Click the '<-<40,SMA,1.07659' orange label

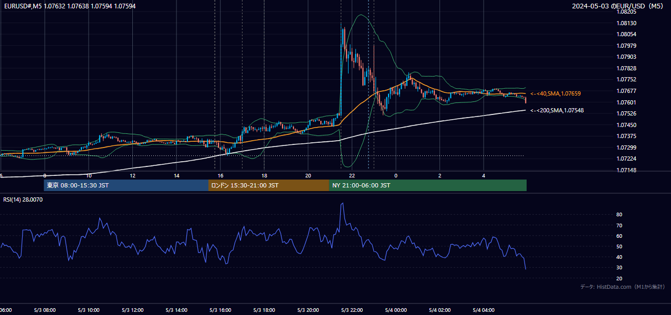click(x=555, y=93)
